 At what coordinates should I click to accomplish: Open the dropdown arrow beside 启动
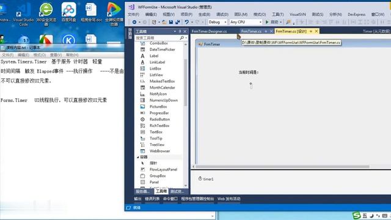tap(281, 22)
